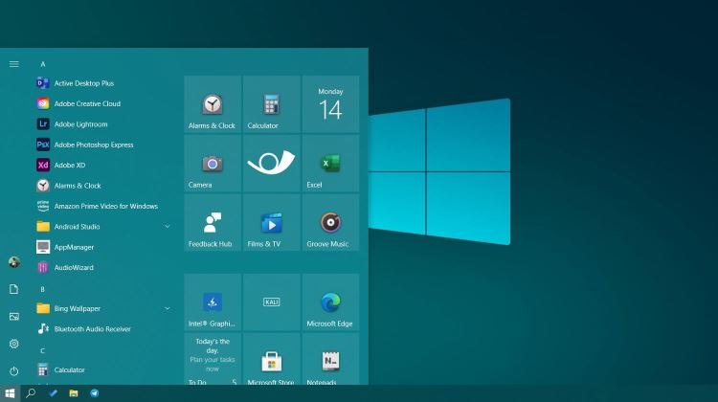Open the Alarms & Clock tile
Image resolution: width=718 pixels, height=402 pixels.
click(x=213, y=104)
